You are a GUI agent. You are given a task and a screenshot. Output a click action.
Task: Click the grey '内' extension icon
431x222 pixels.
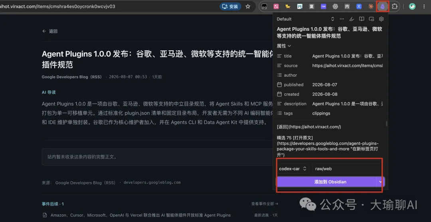(x=347, y=6)
